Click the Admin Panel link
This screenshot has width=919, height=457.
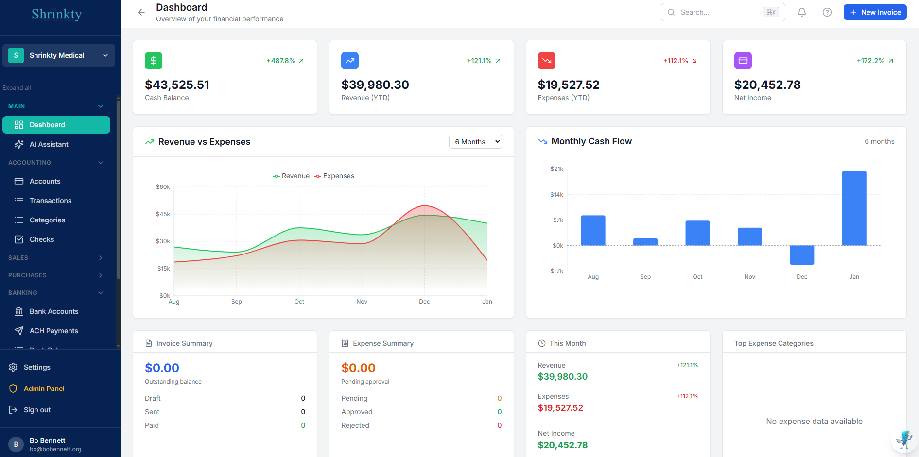(44, 389)
